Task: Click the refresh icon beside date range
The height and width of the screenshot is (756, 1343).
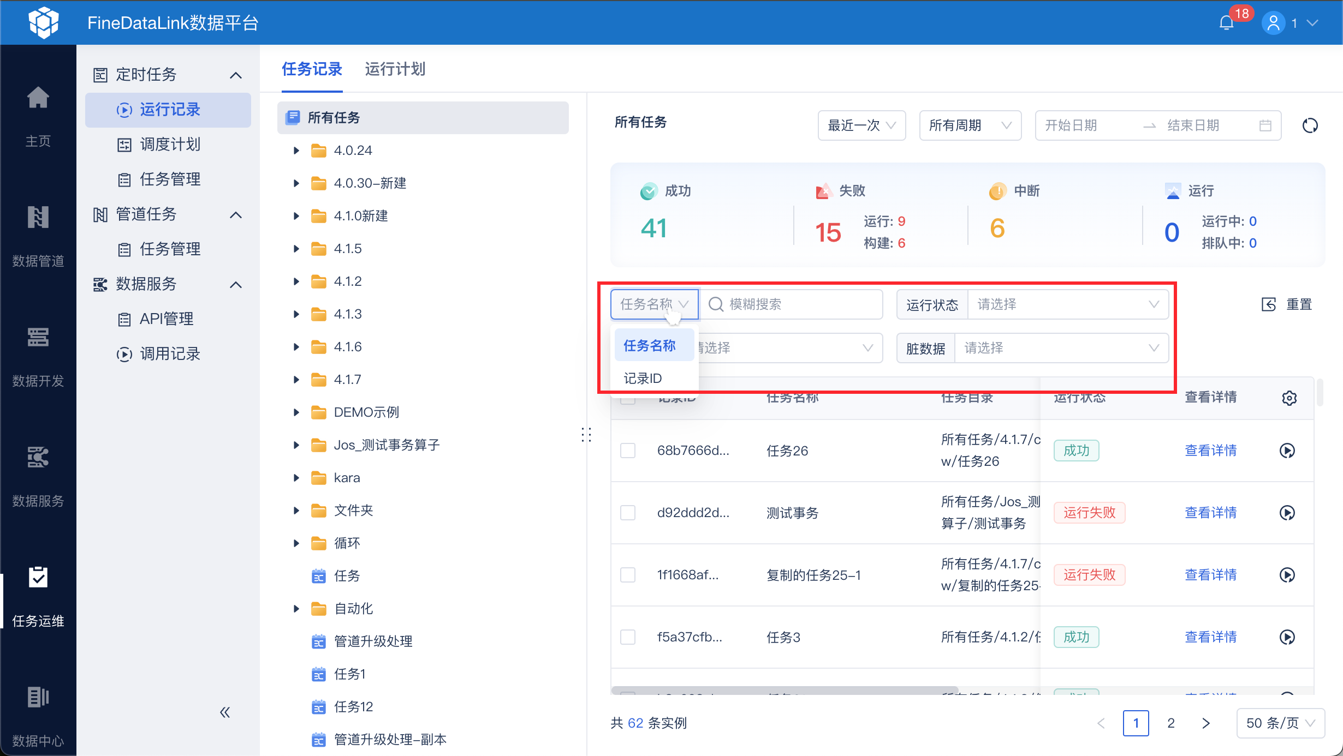Action: [x=1310, y=125]
